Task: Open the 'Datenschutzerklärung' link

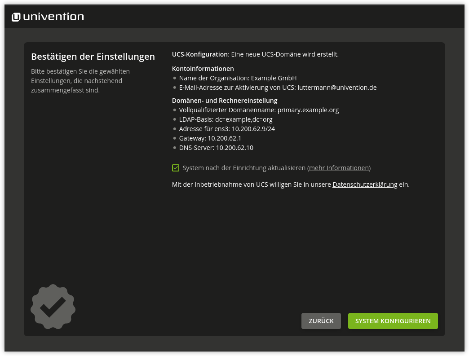Action: click(x=365, y=184)
